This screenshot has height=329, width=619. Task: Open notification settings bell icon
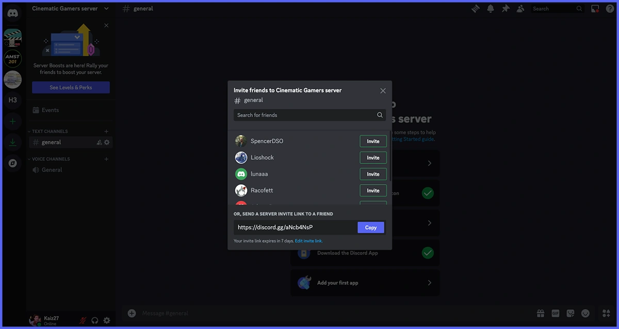tap(491, 9)
